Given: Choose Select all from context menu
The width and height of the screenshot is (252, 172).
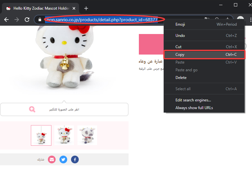Looking at the screenshot, I should 204,89.
